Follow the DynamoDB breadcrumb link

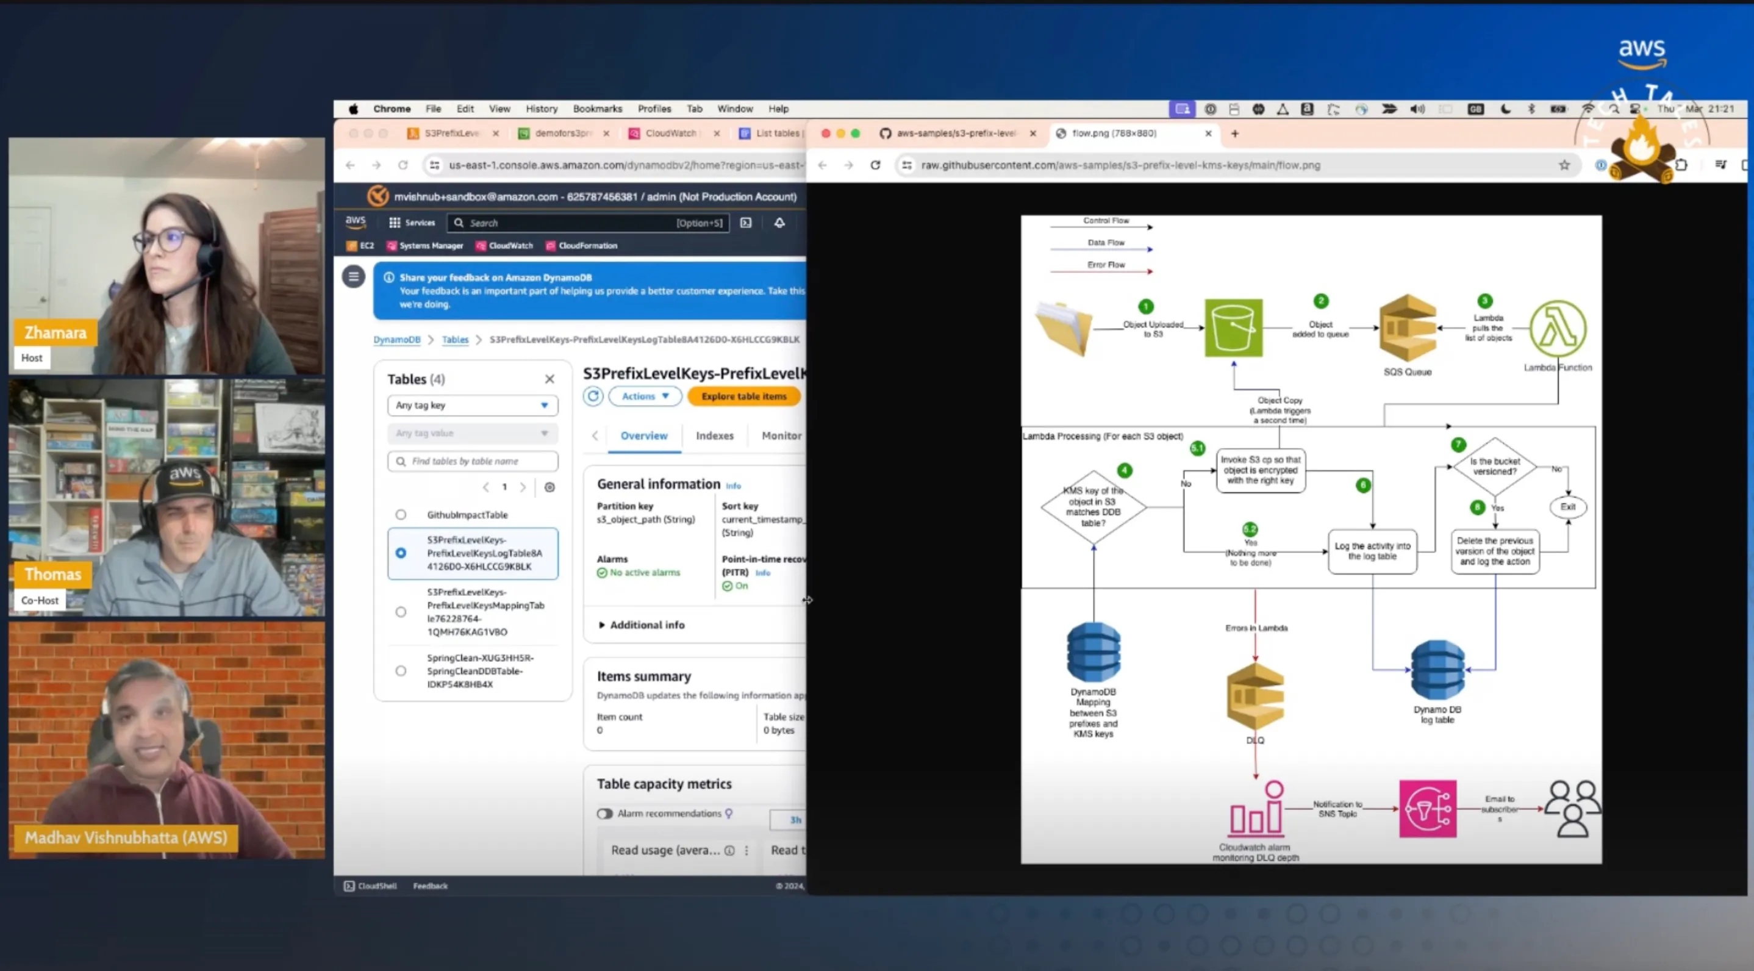(396, 340)
